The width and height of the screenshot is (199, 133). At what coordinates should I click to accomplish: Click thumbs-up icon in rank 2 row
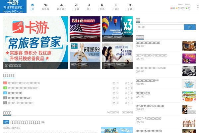pos(126,88)
